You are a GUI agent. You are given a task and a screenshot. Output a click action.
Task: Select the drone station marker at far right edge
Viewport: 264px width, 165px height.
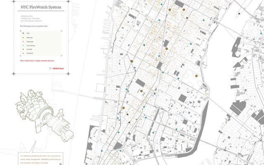[261, 33]
